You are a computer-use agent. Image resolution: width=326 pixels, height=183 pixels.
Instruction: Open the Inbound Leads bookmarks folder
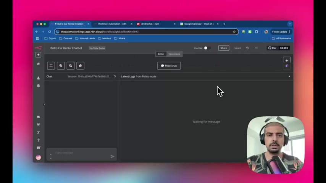pos(85,39)
